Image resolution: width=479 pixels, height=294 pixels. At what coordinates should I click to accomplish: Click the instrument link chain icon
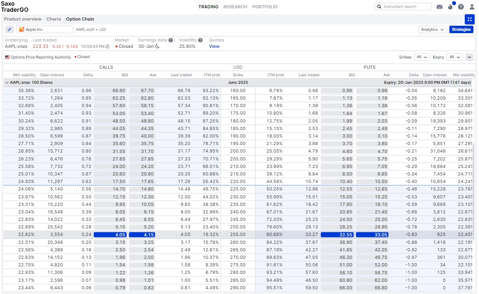pos(9,29)
